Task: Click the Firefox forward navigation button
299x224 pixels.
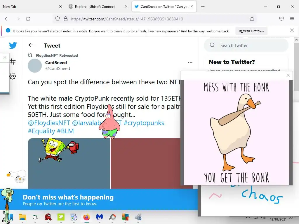Action: [18, 19]
